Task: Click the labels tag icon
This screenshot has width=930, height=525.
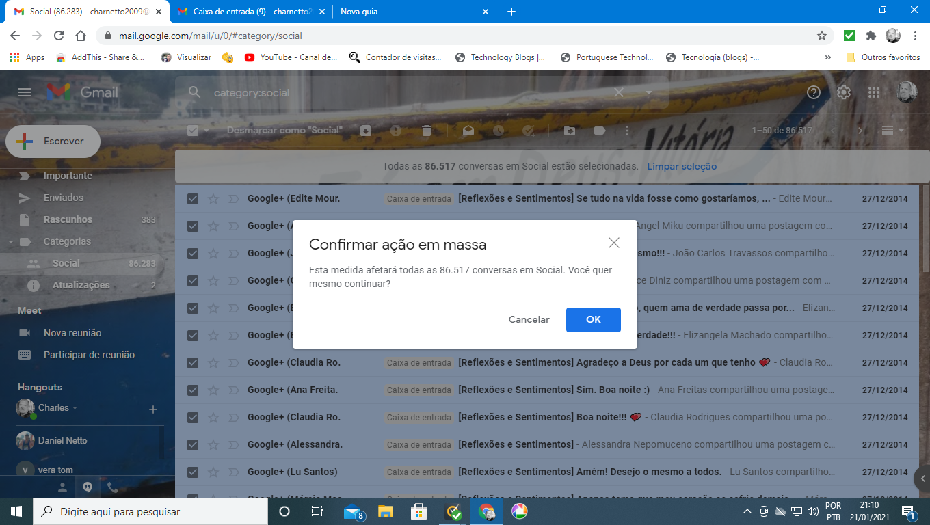Action: point(600,131)
